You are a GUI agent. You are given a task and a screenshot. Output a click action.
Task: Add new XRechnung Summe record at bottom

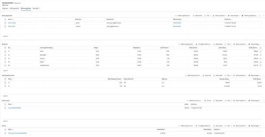pos(186,126)
